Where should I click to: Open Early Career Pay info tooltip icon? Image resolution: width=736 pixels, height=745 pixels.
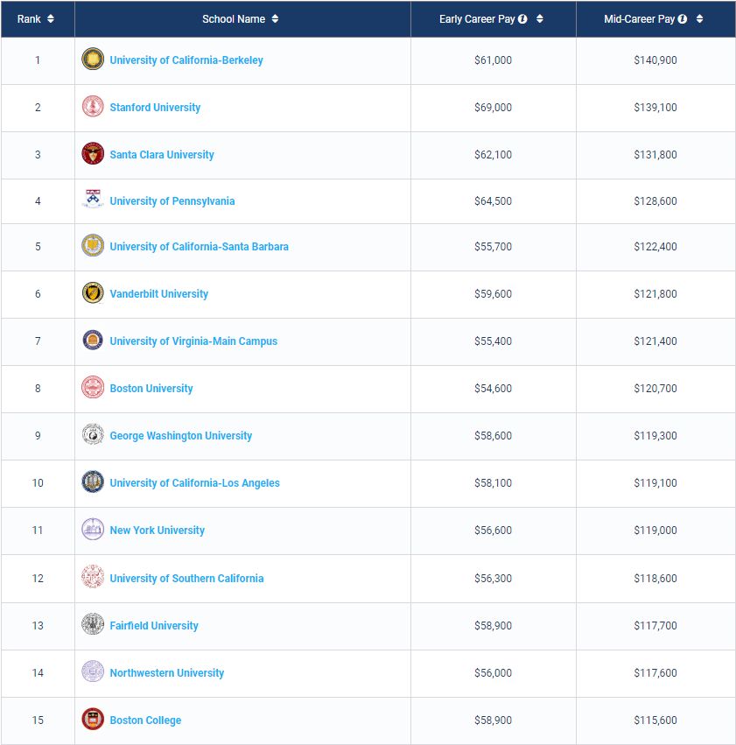[522, 19]
